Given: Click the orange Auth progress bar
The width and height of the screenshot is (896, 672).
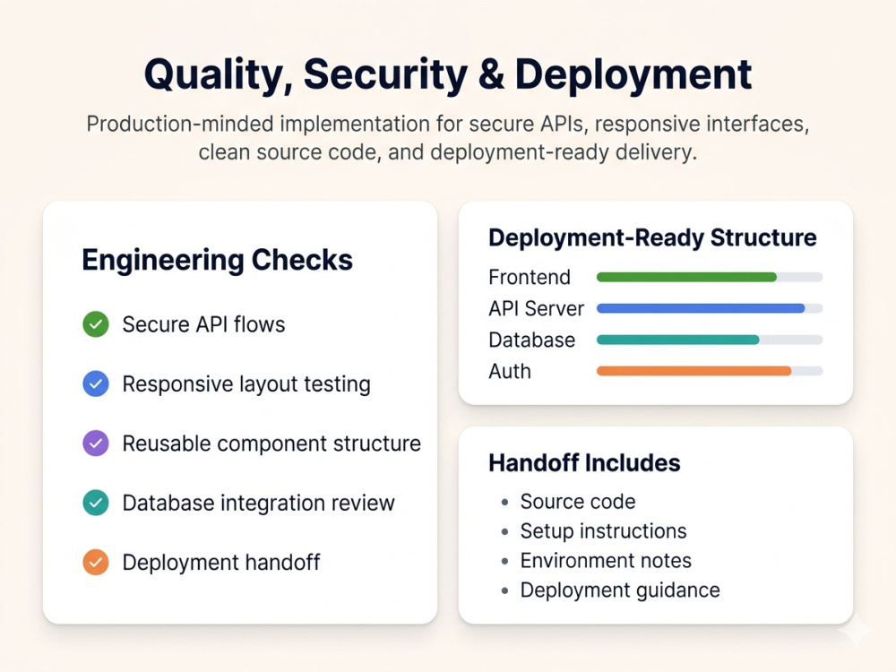Looking at the screenshot, I should pyautogui.click(x=709, y=372).
